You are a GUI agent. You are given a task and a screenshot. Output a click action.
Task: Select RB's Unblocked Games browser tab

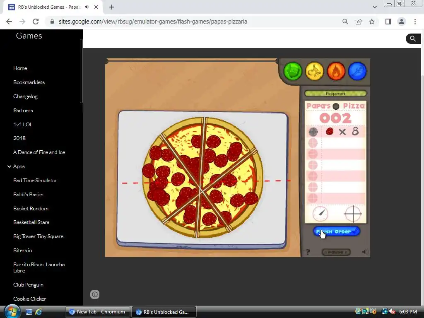pos(53,7)
